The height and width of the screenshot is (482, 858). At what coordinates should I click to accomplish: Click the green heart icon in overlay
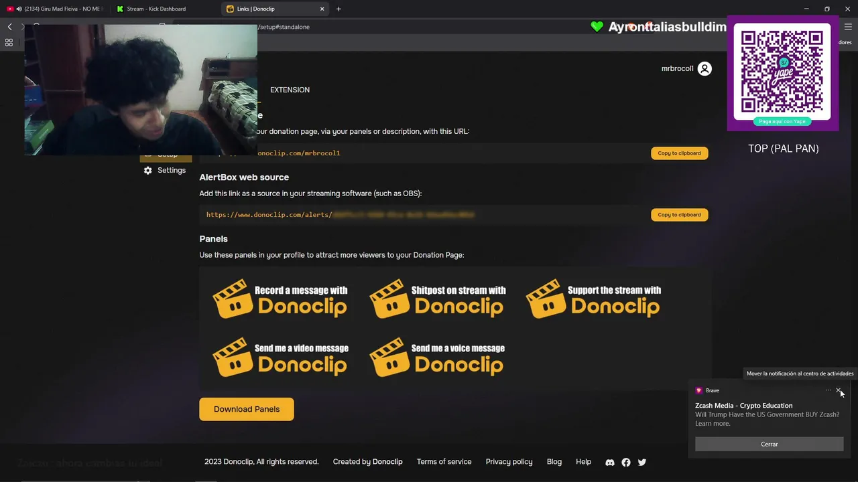coord(597,27)
